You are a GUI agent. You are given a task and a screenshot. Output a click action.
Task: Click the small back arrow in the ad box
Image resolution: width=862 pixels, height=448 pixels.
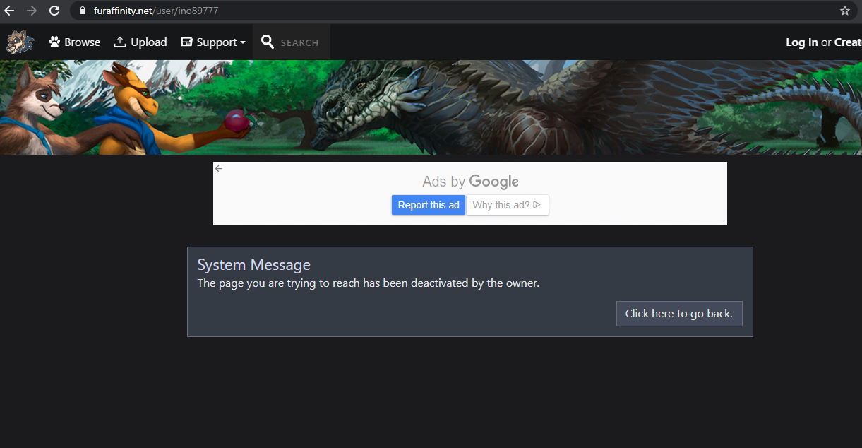pos(219,168)
